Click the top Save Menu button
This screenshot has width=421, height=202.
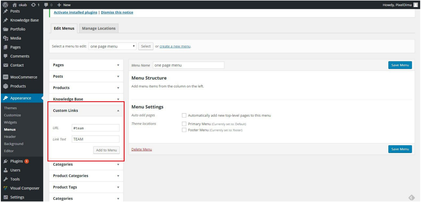[x=400, y=65]
